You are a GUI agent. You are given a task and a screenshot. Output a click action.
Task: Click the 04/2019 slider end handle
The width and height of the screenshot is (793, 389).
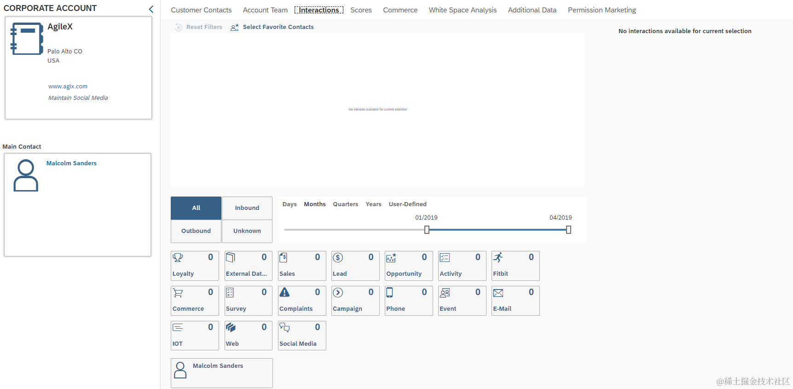[x=568, y=230]
